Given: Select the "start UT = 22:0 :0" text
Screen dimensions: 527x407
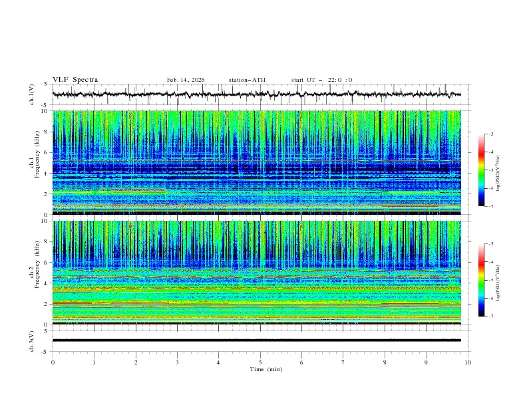Looking at the screenshot, I should [x=321, y=80].
